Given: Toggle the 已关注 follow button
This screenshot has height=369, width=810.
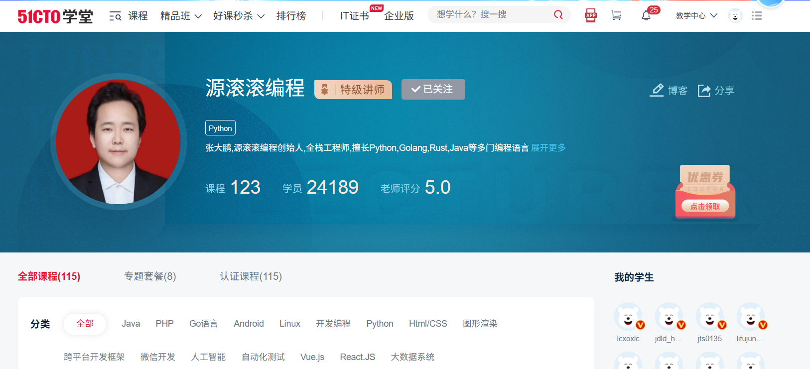Looking at the screenshot, I should pos(433,89).
